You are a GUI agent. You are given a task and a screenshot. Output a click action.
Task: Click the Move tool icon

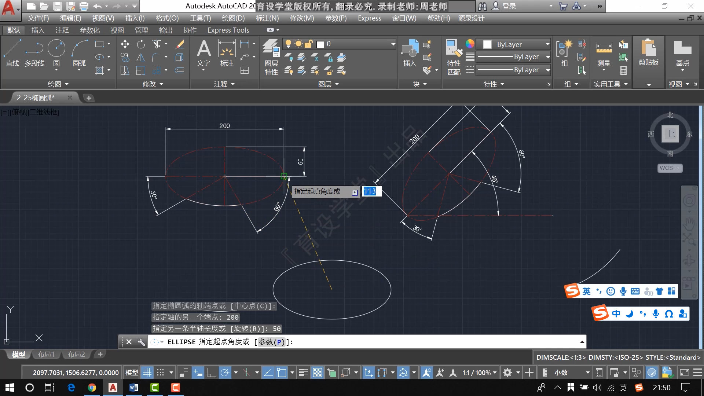pyautogui.click(x=125, y=44)
